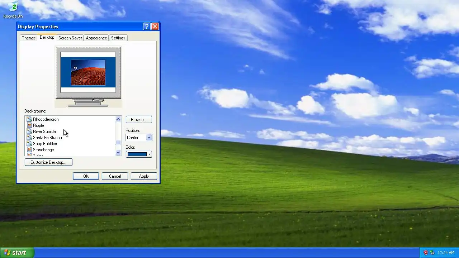Click the Browse... button
459x258 pixels.
pyautogui.click(x=139, y=120)
